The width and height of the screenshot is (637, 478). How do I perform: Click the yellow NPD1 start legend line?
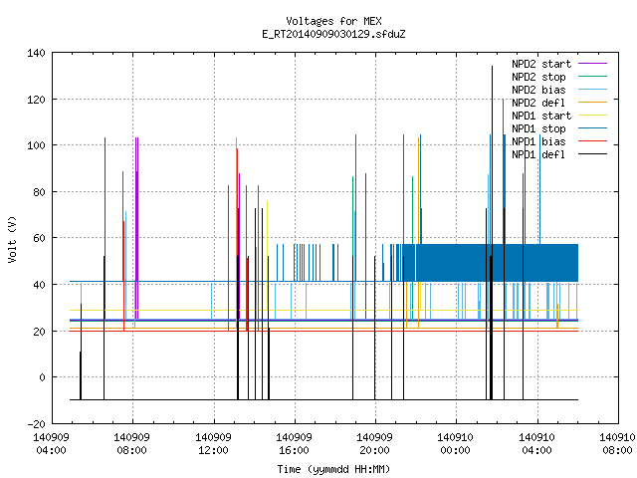592,116
